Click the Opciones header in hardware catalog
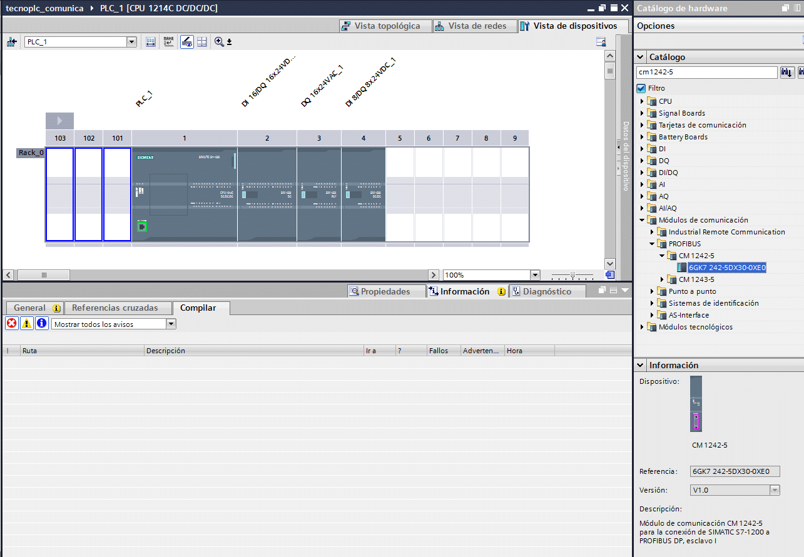Viewport: 804px width, 557px height. [656, 26]
